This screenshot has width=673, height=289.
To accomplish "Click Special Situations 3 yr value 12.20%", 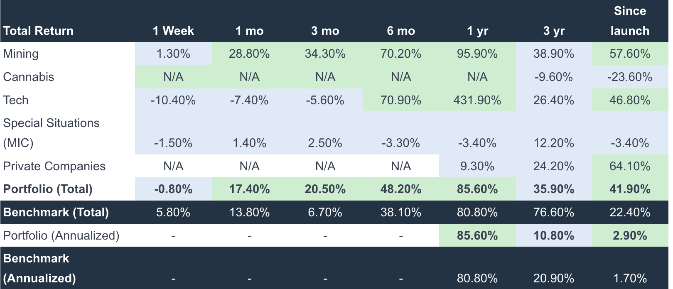I will pos(553,143).
